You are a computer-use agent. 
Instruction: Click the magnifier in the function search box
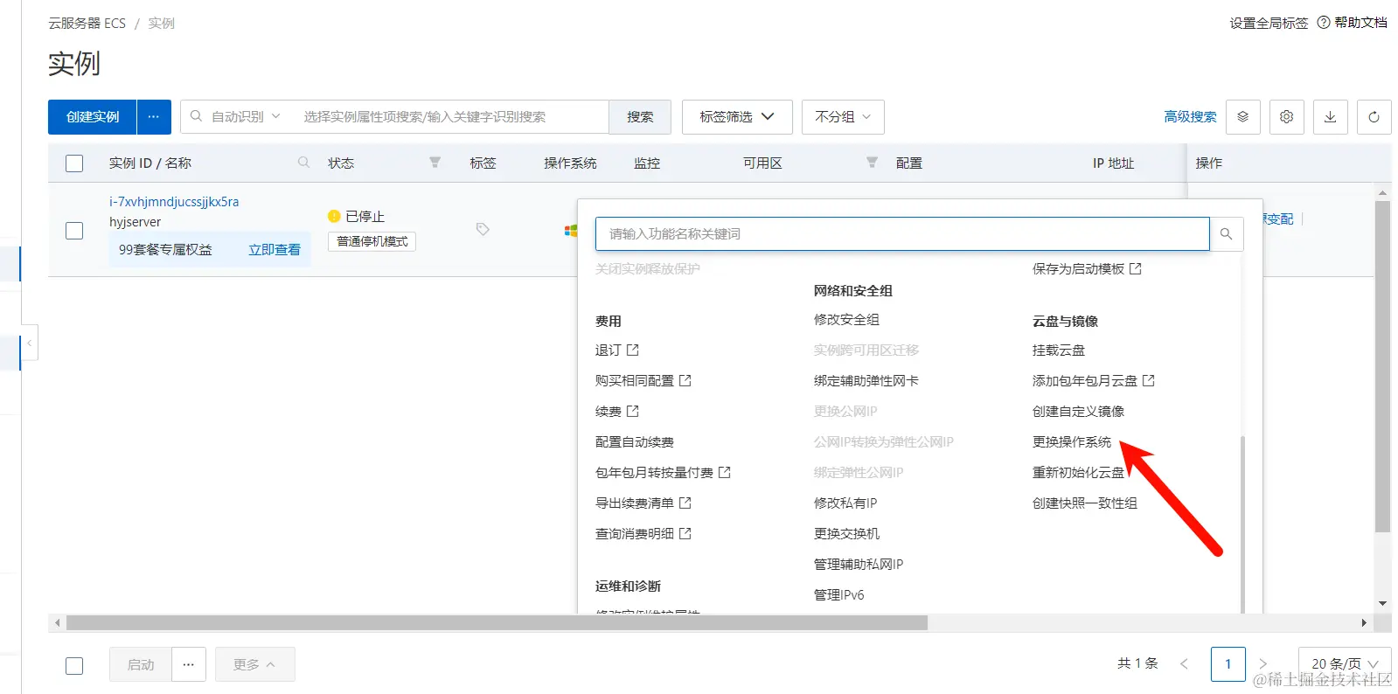pos(1226,233)
